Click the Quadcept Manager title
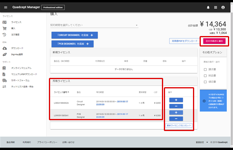The width and height of the screenshot is (233, 150). 26,7
